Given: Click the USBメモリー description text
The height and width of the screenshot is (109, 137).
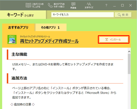Looking at the screenshot, I should [x=63, y=67].
